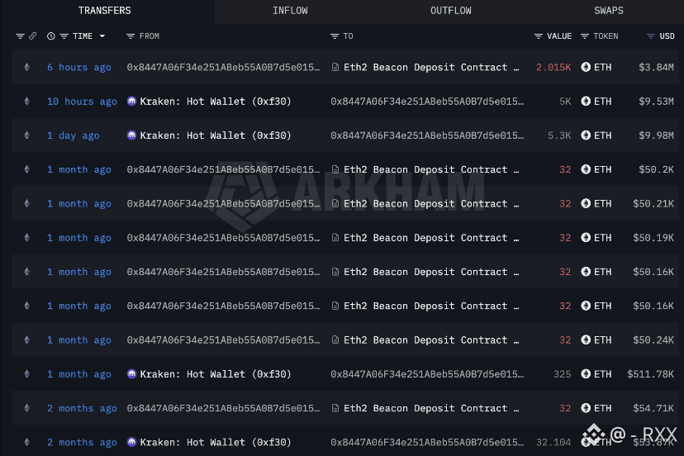
Task: Click the value '5.3K' in the 1 day ago row
Action: click(x=559, y=135)
